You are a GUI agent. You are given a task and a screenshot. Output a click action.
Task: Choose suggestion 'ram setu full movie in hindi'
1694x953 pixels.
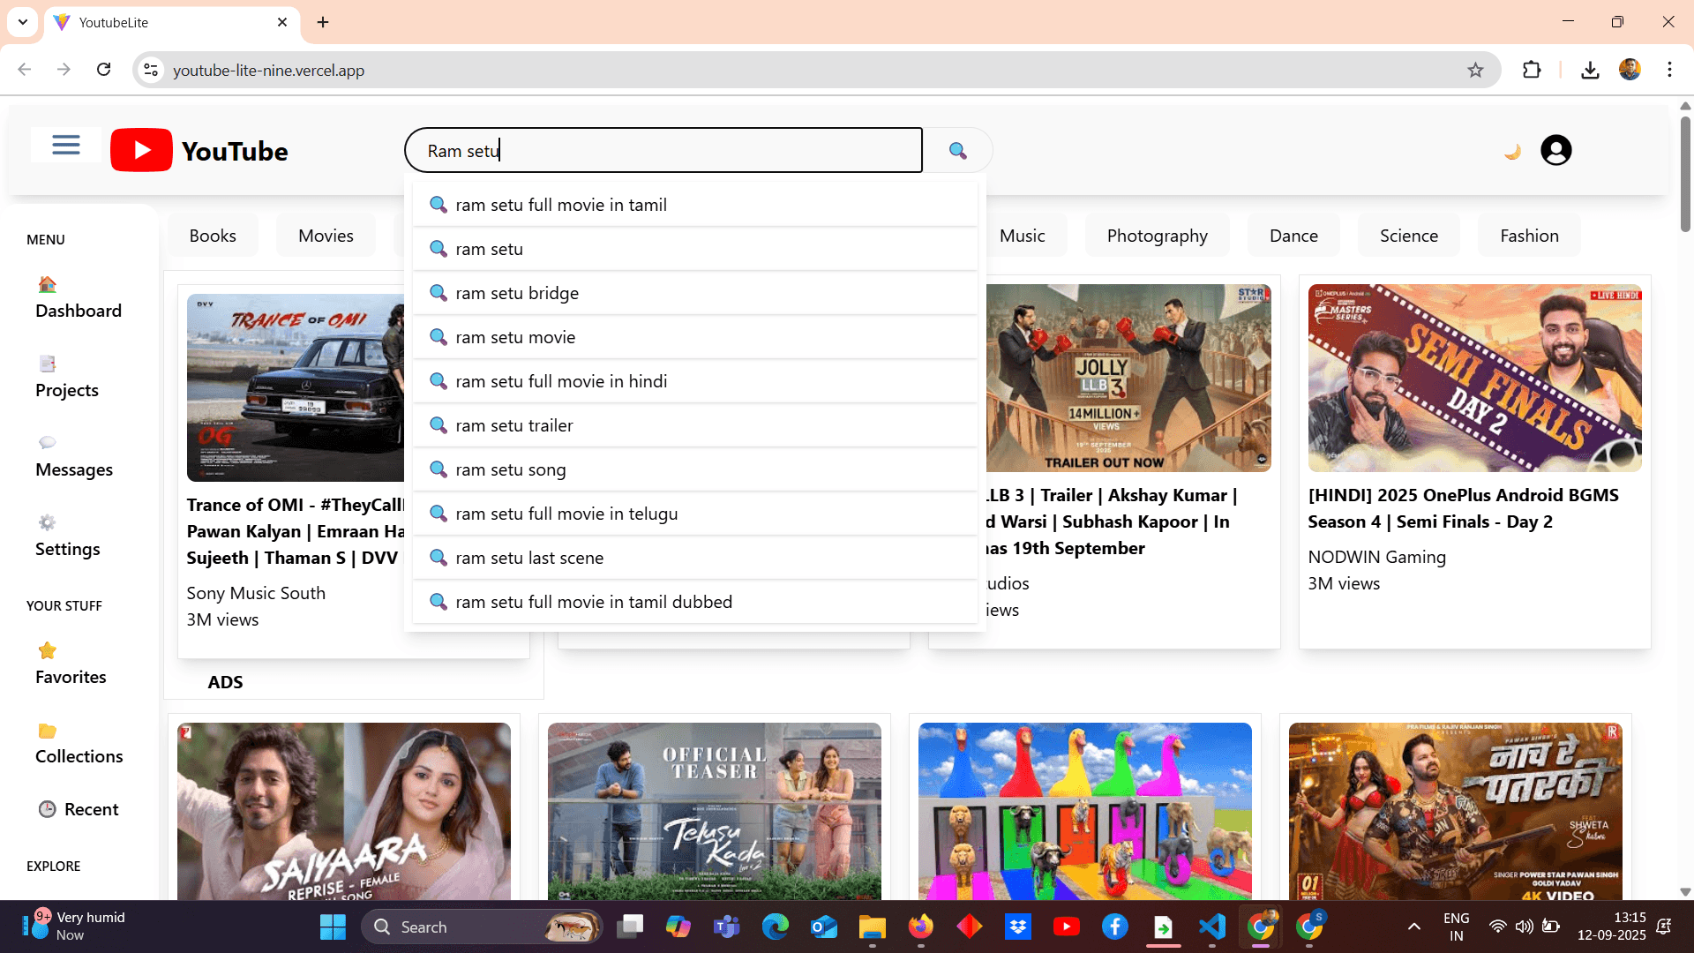(695, 381)
